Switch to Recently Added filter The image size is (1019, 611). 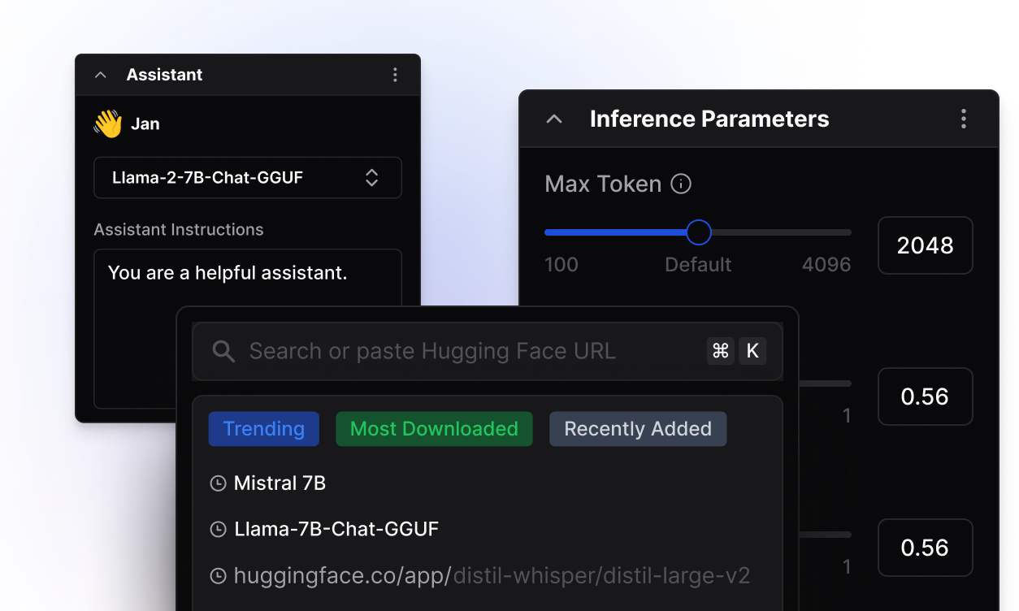[638, 429]
